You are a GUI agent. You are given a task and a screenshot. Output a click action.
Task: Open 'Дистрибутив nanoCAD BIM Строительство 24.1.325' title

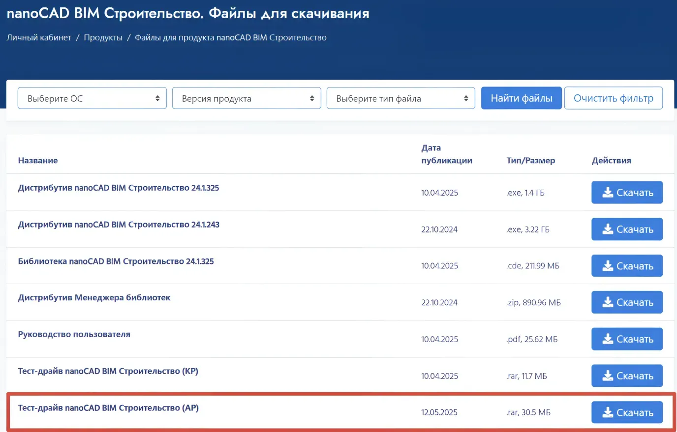pyautogui.click(x=119, y=188)
